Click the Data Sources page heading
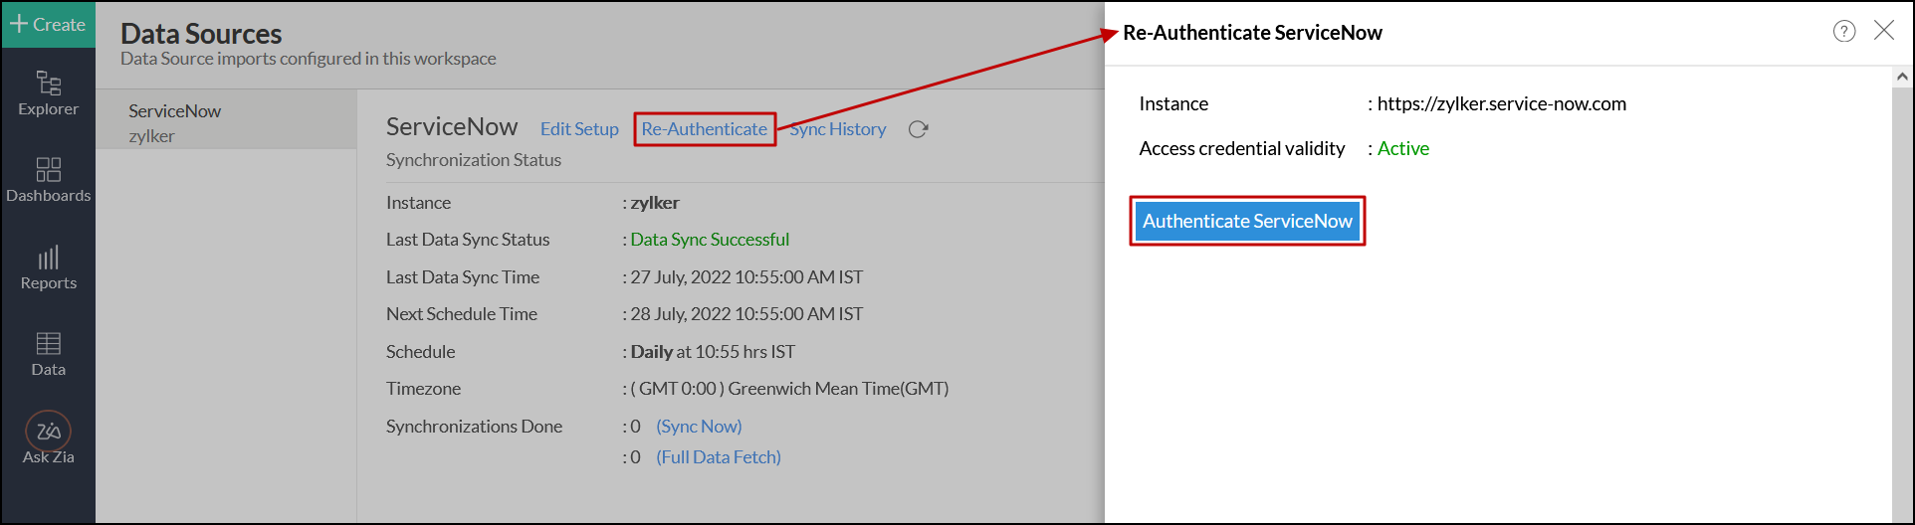The height and width of the screenshot is (525, 1915). point(201,34)
